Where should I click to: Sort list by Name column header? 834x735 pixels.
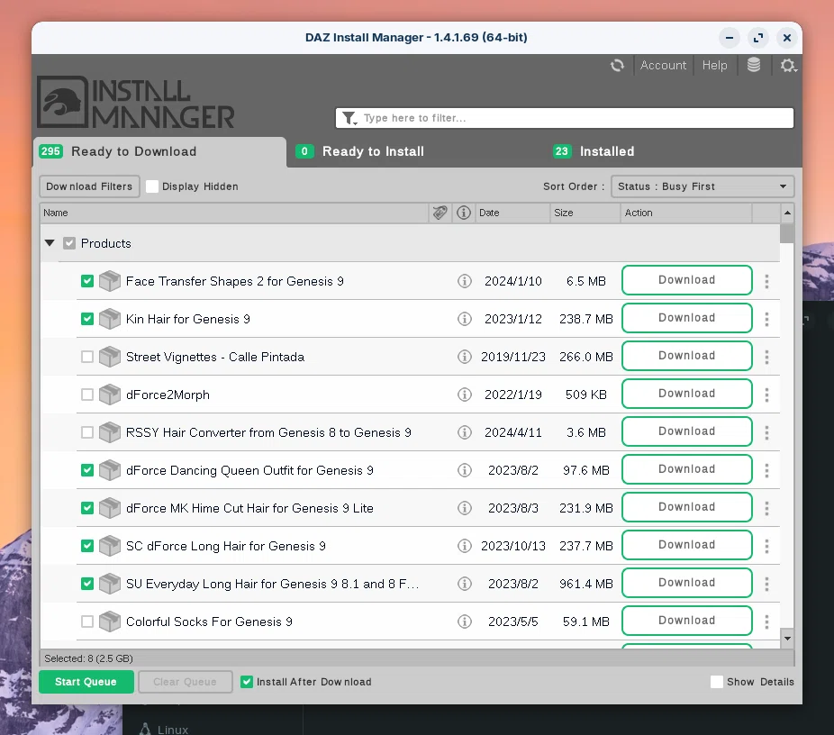(234, 213)
